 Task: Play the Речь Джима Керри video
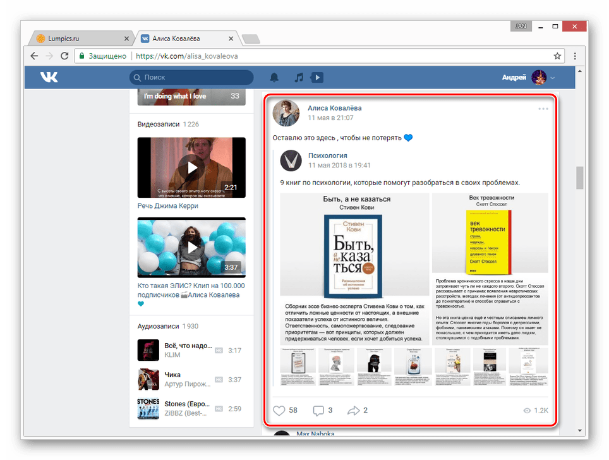coord(191,167)
